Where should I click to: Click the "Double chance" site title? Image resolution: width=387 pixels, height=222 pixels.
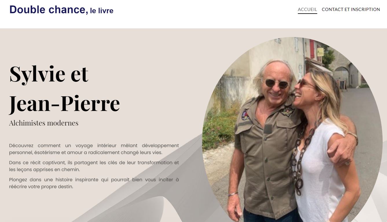coord(48,10)
